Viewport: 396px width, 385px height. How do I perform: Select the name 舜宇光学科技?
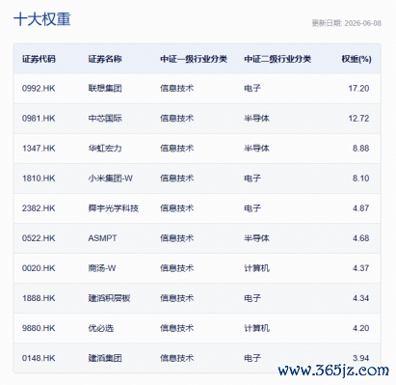114,208
